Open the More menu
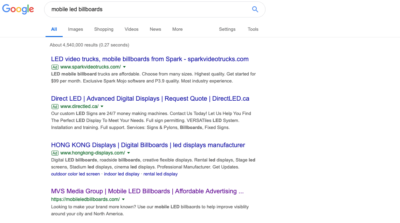Image resolution: width=400 pixels, height=223 pixels. pyautogui.click(x=177, y=29)
